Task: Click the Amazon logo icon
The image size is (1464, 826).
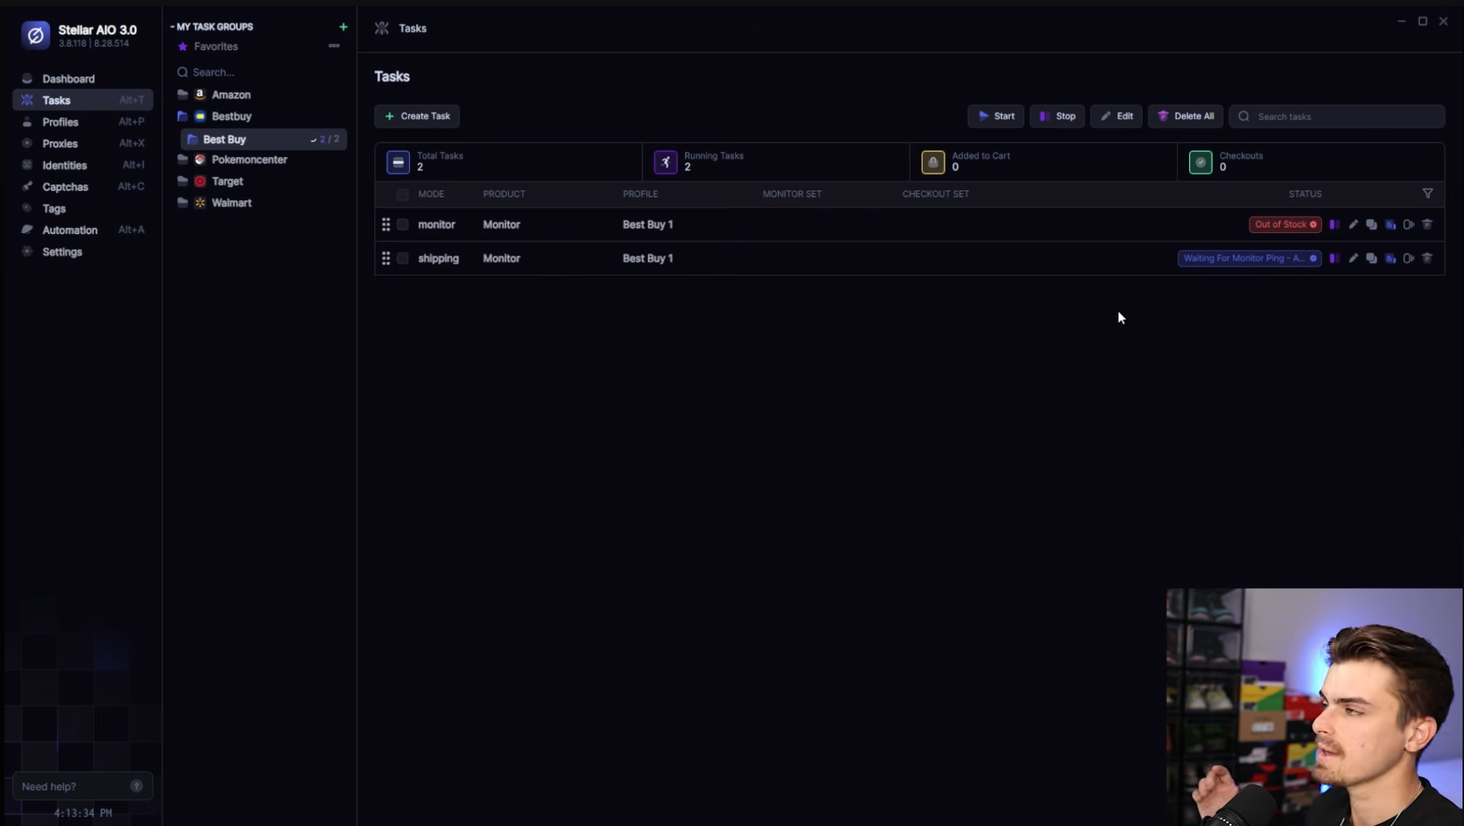Action: (200, 95)
